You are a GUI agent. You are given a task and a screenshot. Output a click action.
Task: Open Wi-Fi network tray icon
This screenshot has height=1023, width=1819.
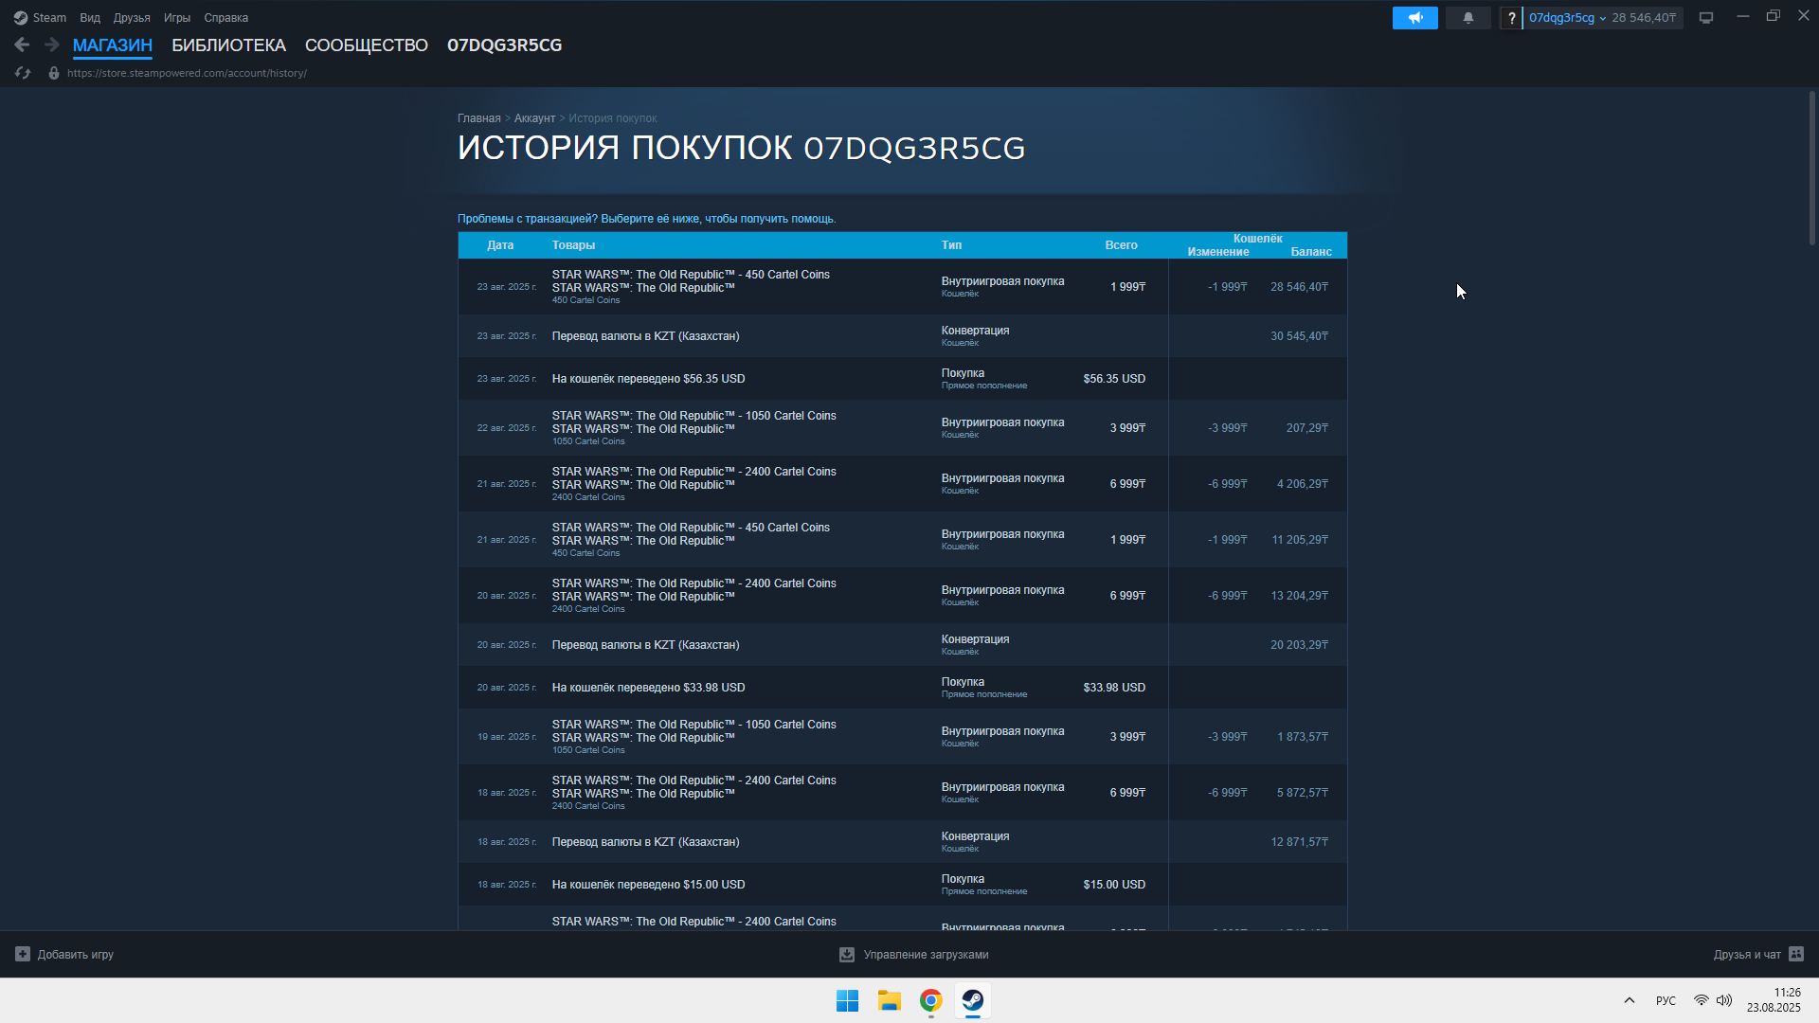tap(1702, 1000)
